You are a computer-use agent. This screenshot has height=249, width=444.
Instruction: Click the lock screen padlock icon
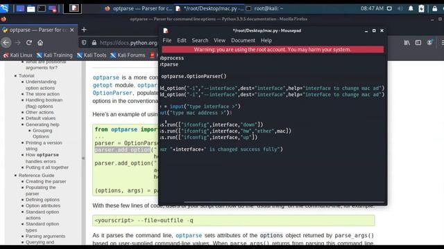click(x=435, y=8)
